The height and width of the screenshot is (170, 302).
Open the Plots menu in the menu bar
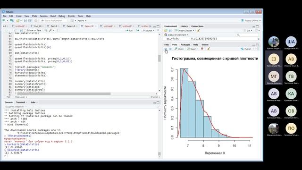pyautogui.click(x=34, y=16)
